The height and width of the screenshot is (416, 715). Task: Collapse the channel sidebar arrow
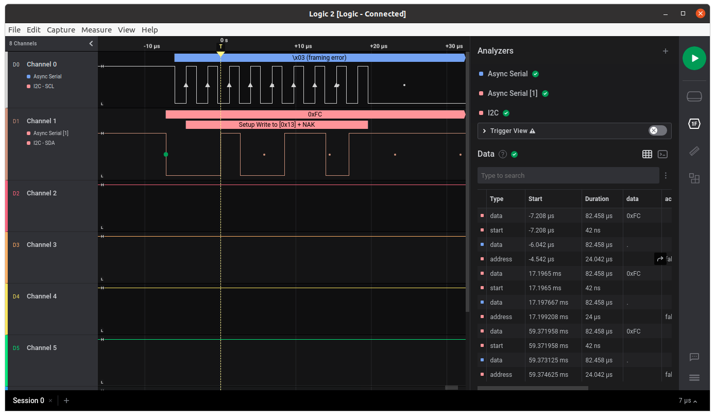[x=91, y=44]
